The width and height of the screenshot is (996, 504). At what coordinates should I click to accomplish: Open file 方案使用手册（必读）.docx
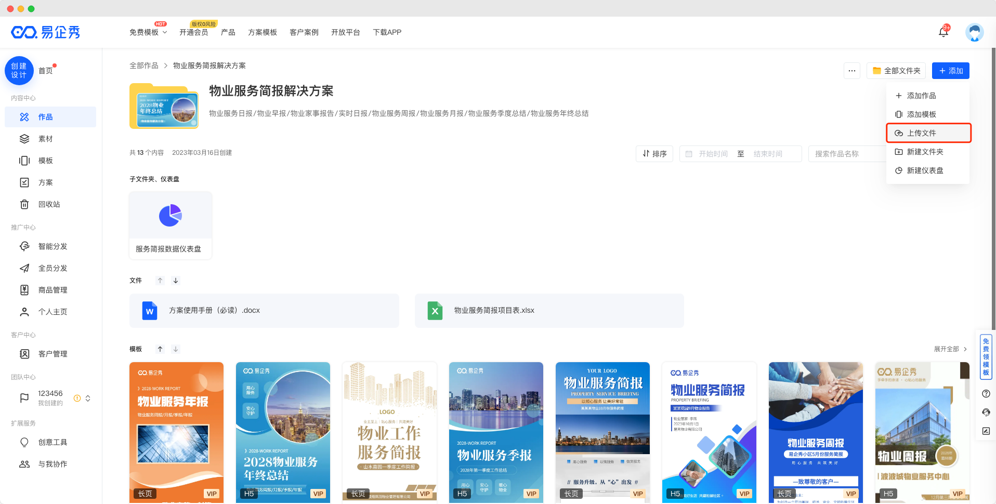click(x=264, y=311)
